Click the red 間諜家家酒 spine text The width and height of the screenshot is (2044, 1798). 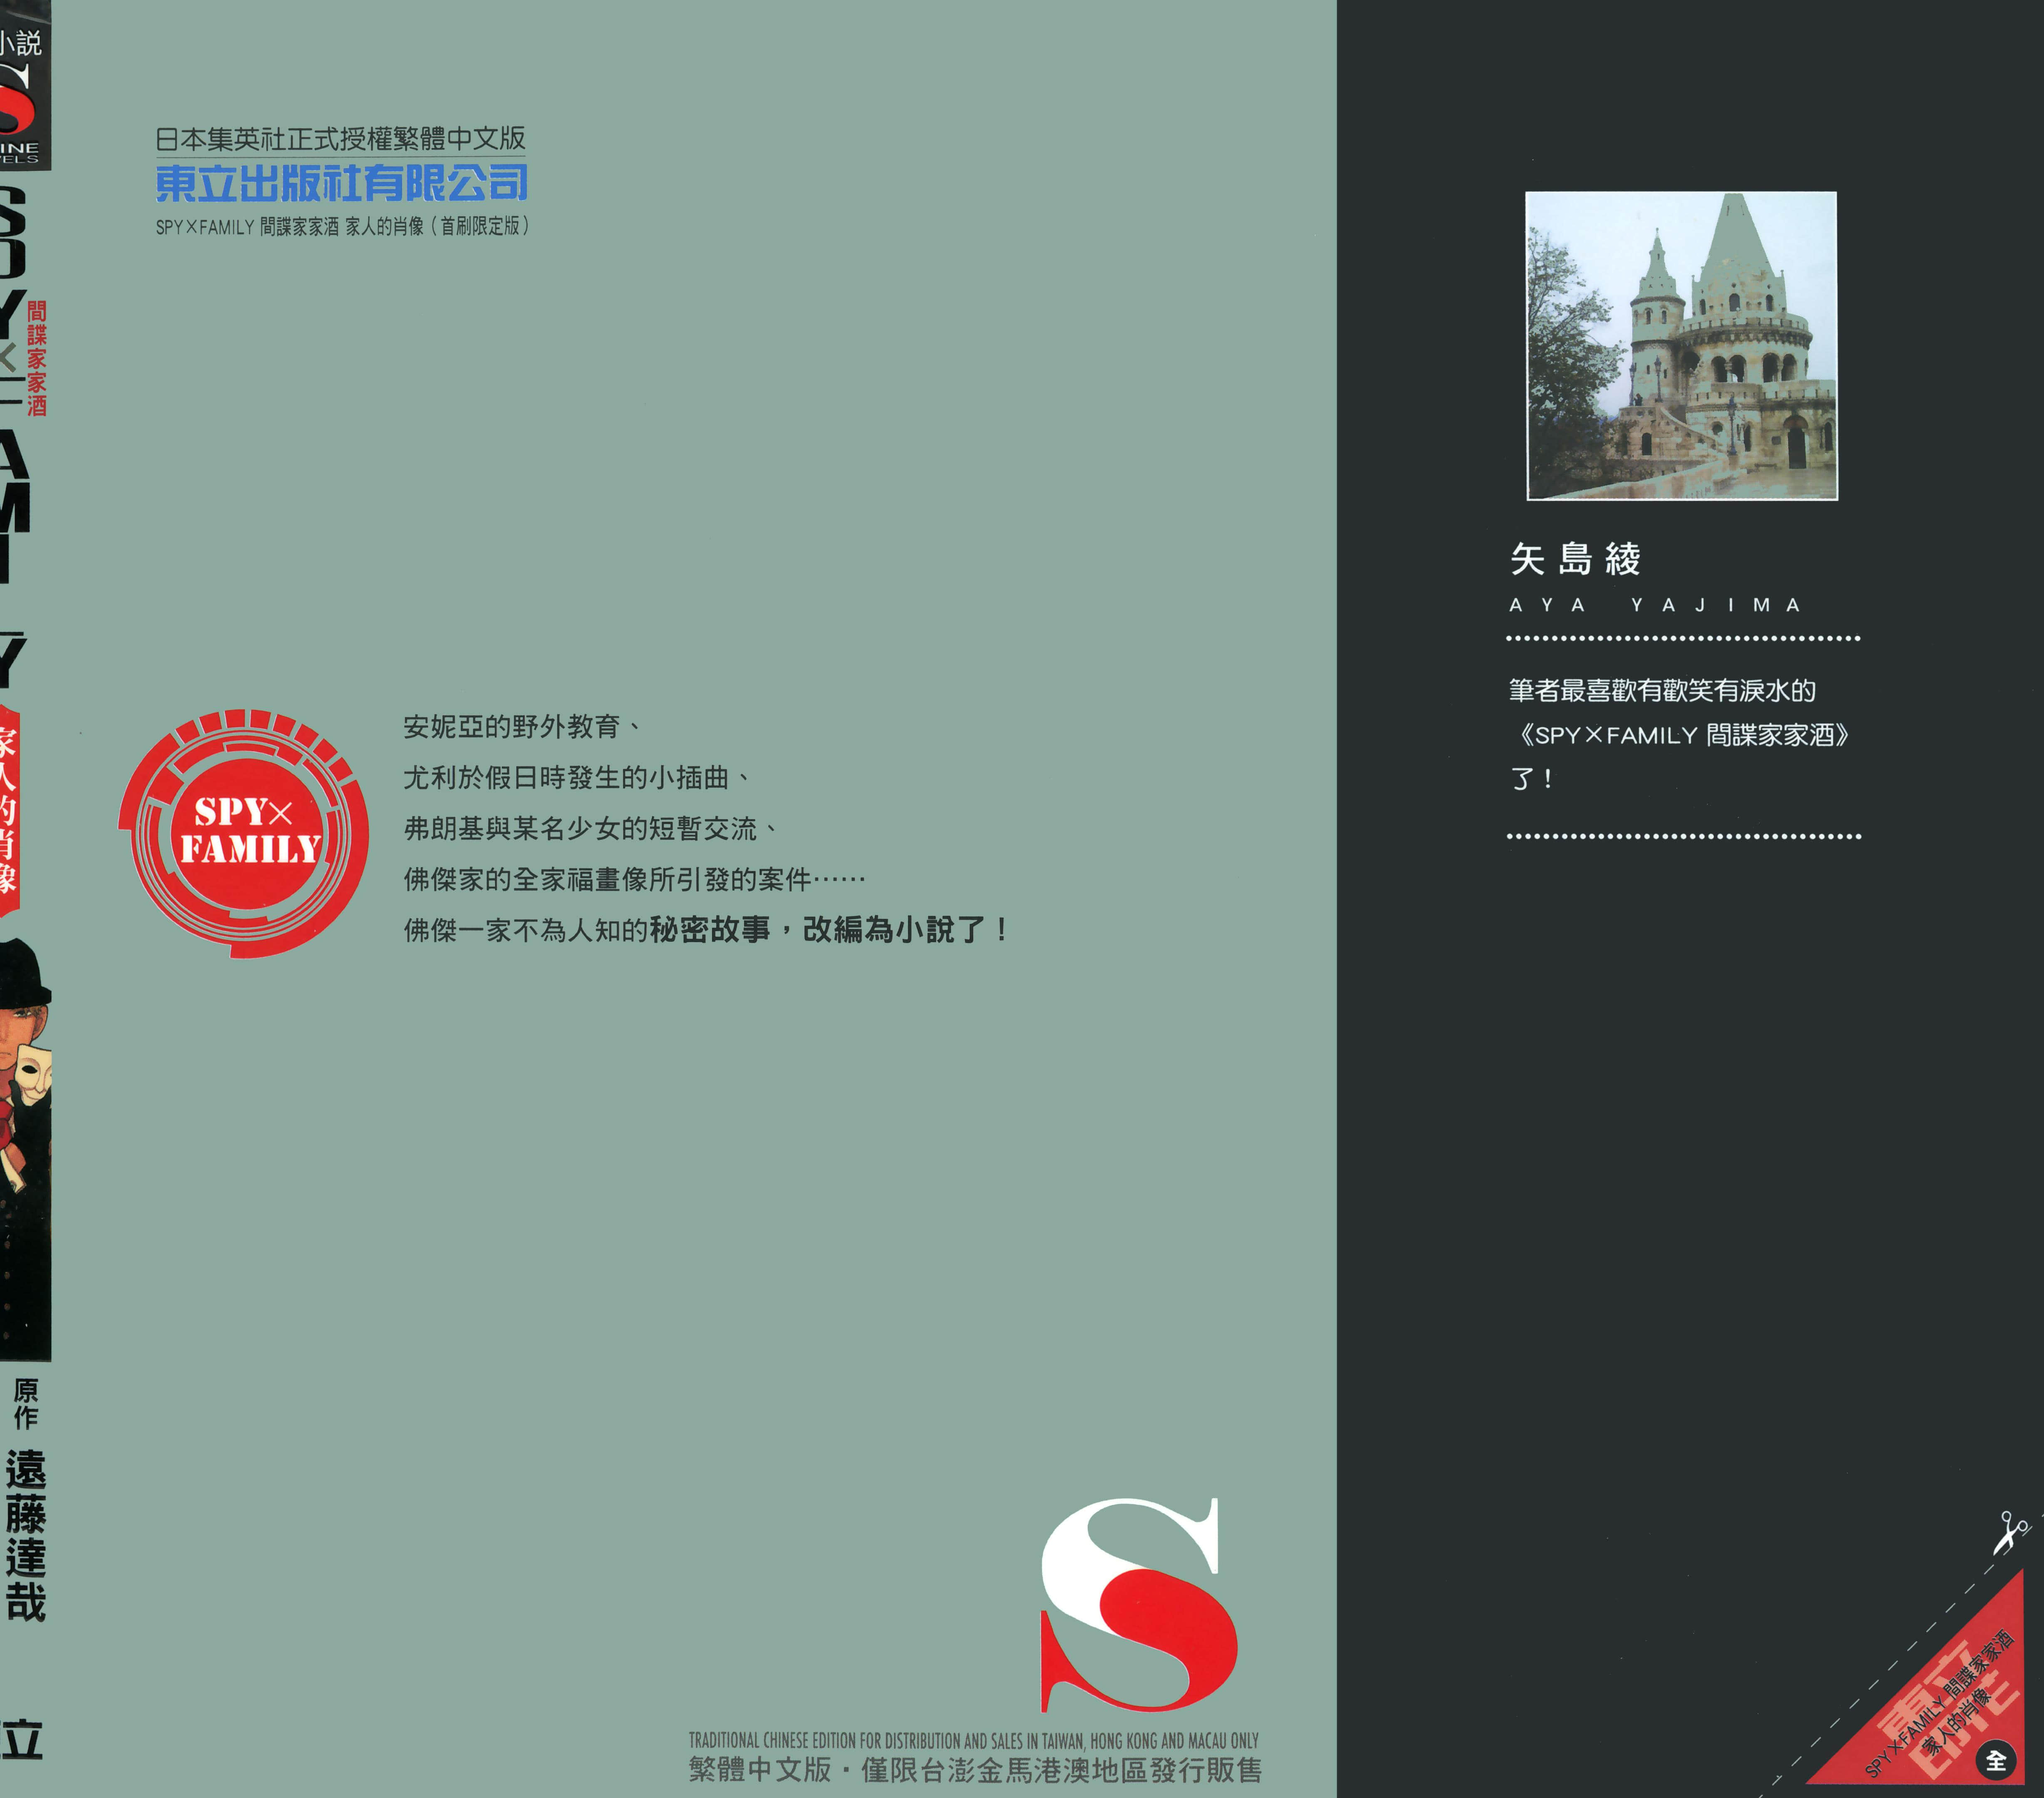pos(37,358)
